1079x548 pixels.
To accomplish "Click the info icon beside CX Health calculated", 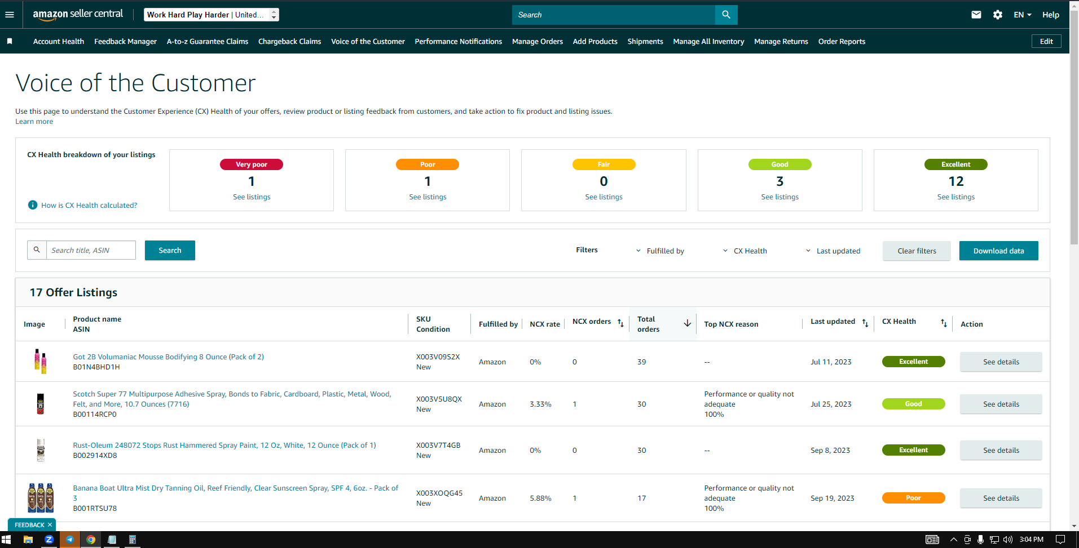I will (33, 205).
